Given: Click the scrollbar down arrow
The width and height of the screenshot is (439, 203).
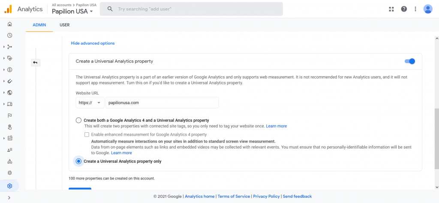Looking at the screenshot, I should click(436, 187).
